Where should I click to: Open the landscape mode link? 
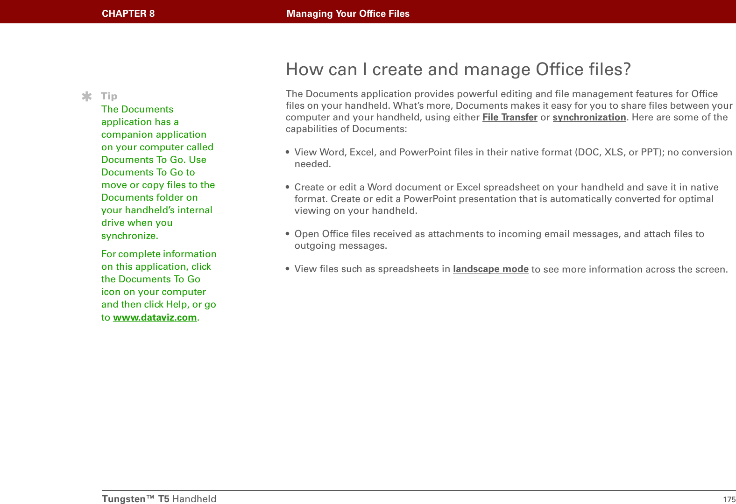491,269
